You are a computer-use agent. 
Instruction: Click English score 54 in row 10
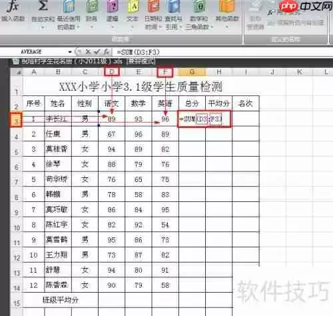[x=165, y=225]
